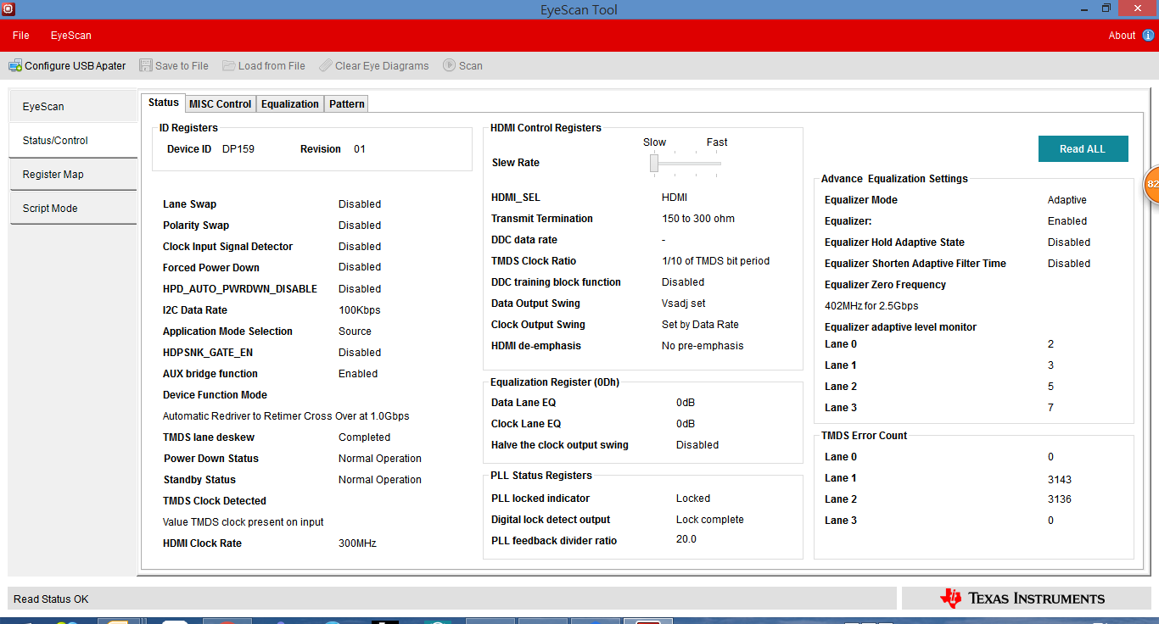Switch to the MISC Control tab
This screenshot has height=624, width=1159.
[x=221, y=103]
